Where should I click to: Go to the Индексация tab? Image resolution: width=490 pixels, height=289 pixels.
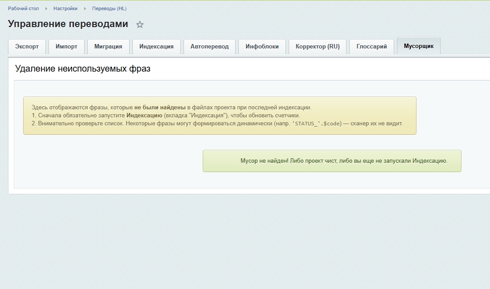tap(156, 47)
